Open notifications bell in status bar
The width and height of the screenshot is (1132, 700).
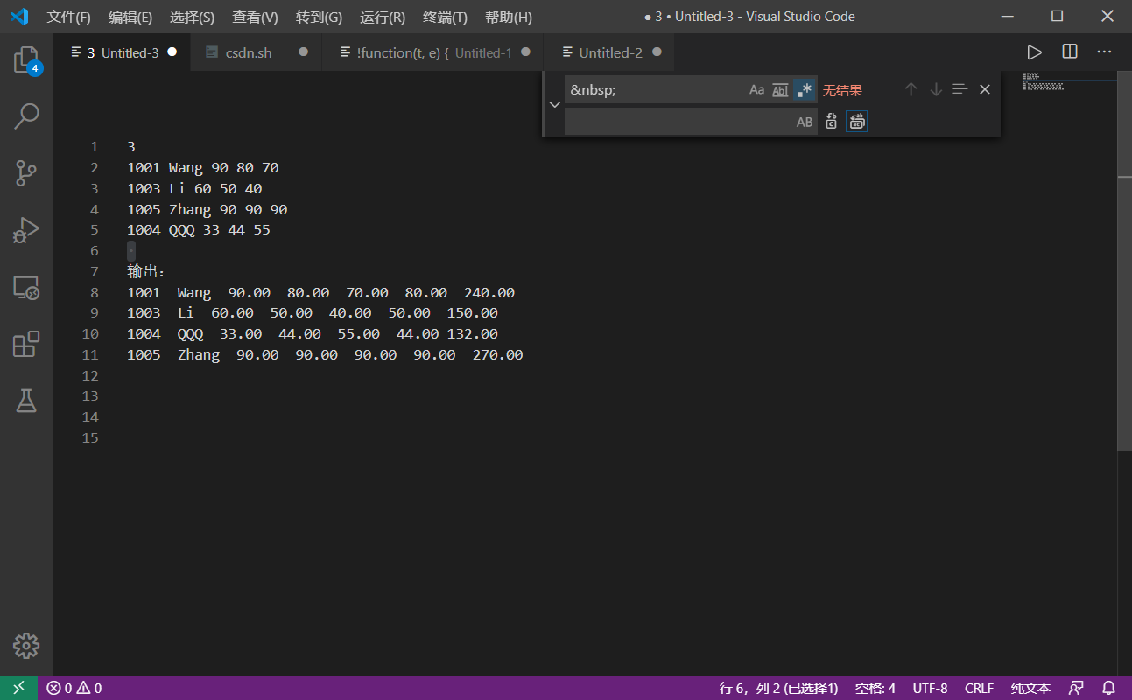1108,688
